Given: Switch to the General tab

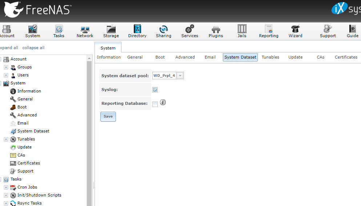Looking at the screenshot, I should click(x=135, y=57).
